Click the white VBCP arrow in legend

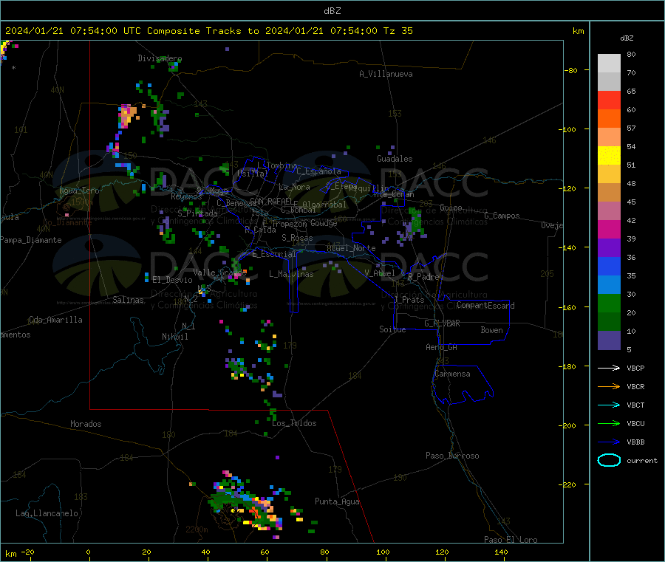[x=609, y=368]
